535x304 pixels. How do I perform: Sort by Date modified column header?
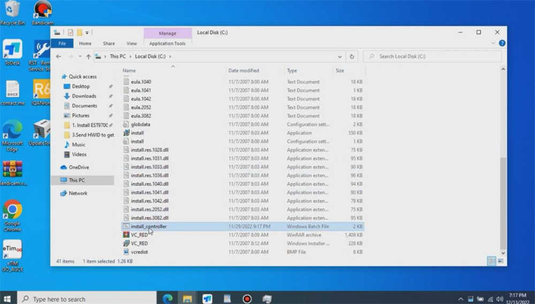pyautogui.click(x=243, y=71)
